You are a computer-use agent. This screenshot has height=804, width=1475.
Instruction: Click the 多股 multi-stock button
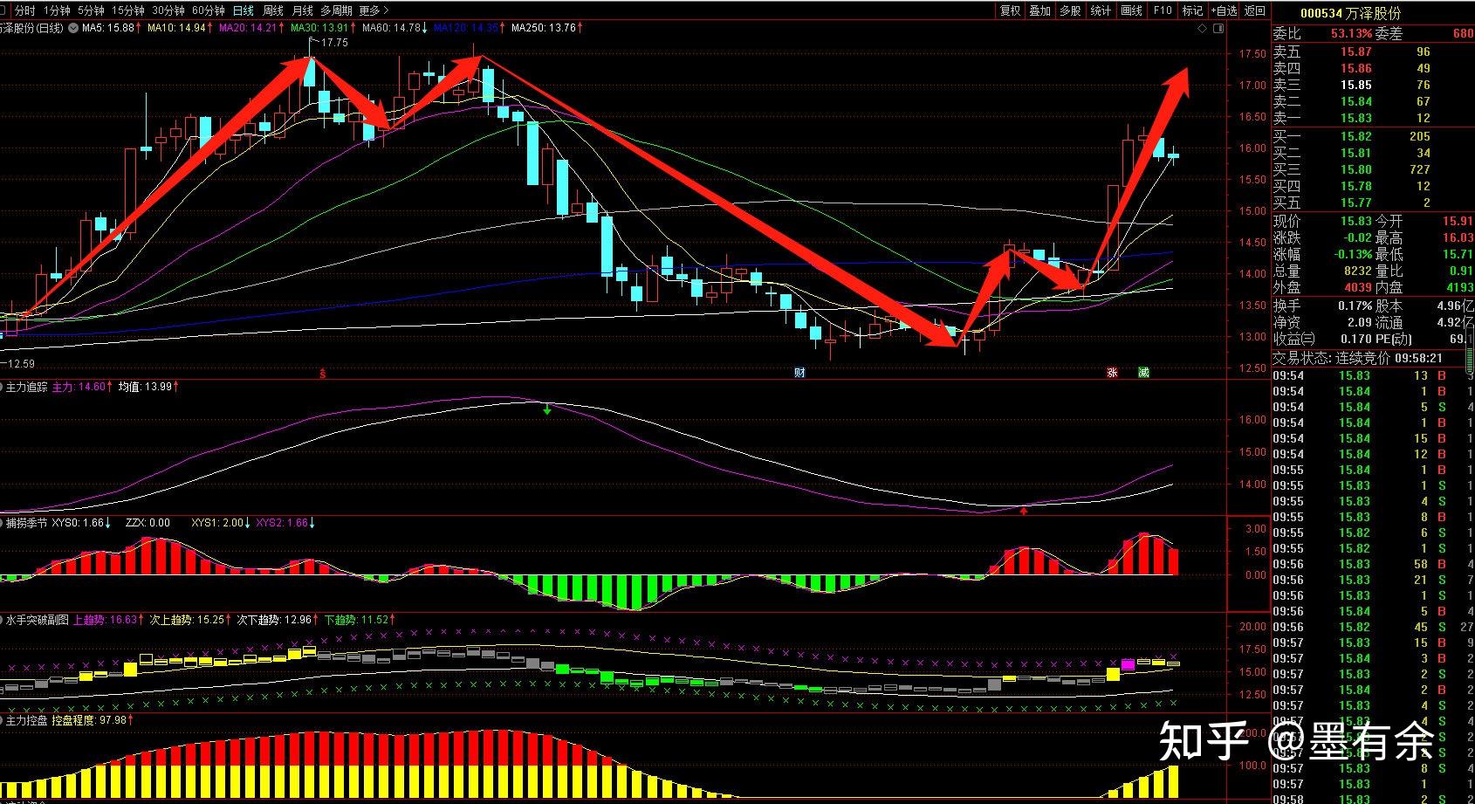coord(1071,10)
